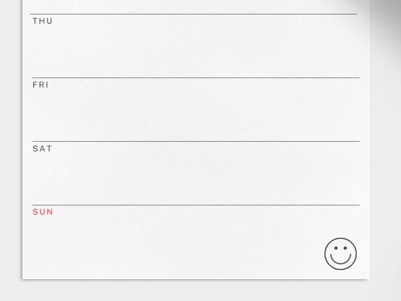
Task: Click the divider line above SUN
Action: pyautogui.click(x=196, y=205)
